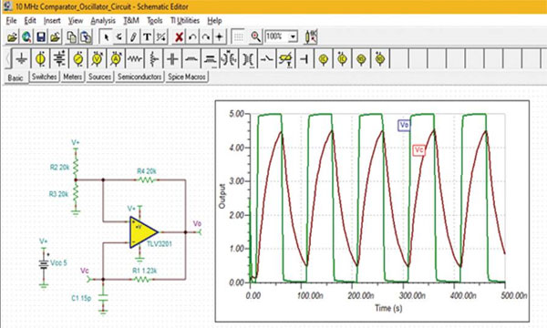
Task: Expand the 100% zoom dropdown
Action: [x=293, y=36]
